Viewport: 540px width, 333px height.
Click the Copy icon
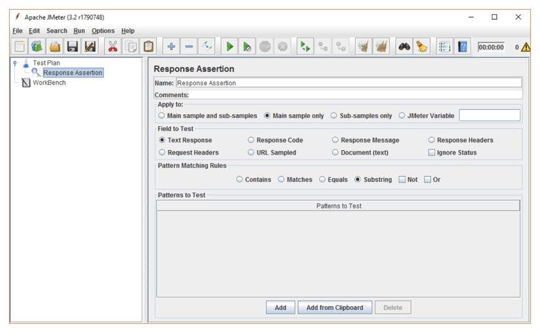(130, 46)
